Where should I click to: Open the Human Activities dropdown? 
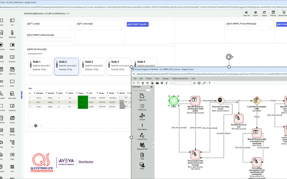pyautogui.click(x=142, y=90)
